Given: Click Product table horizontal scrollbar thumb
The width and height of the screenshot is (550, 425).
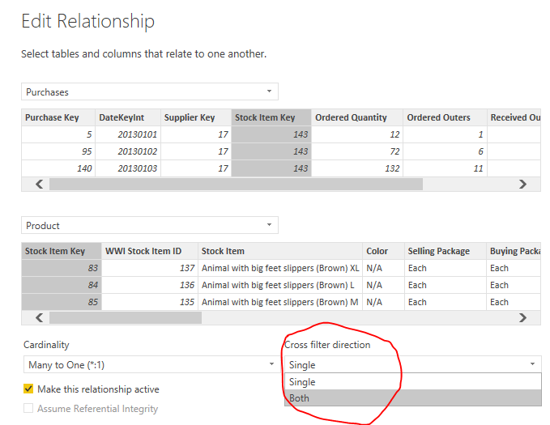Looking at the screenshot, I should (x=126, y=318).
